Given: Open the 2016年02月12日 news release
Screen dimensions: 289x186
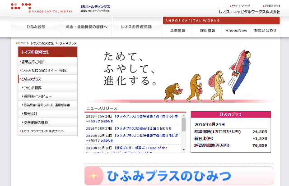Looking at the screenshot, I should [x=132, y=138].
